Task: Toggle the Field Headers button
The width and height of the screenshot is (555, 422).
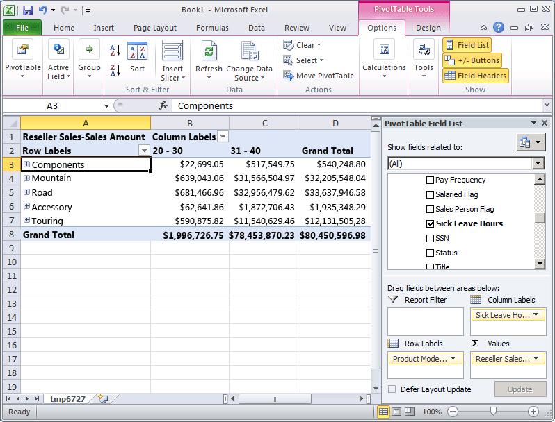Action: point(475,76)
